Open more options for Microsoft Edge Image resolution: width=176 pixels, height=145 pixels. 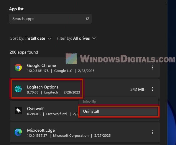click(x=153, y=132)
